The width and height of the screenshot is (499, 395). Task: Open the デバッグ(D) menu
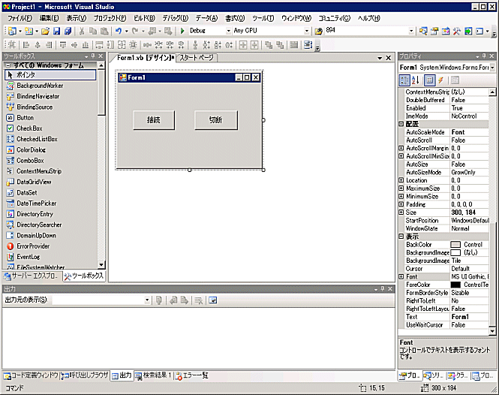pyautogui.click(x=176, y=19)
